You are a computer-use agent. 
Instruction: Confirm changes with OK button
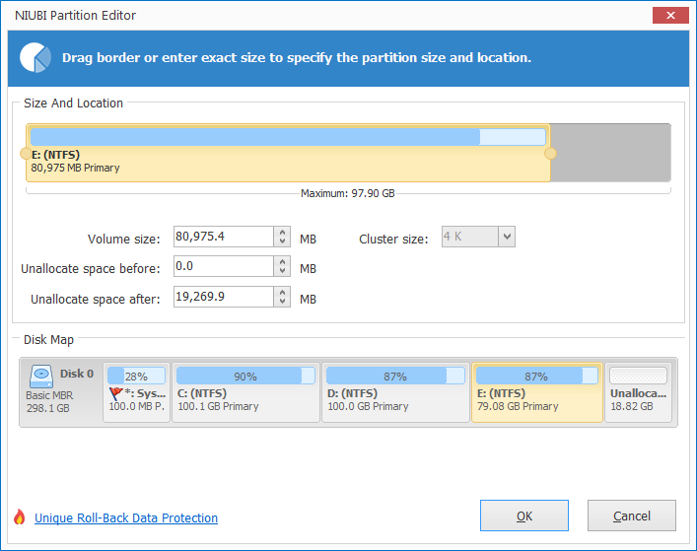tap(524, 516)
